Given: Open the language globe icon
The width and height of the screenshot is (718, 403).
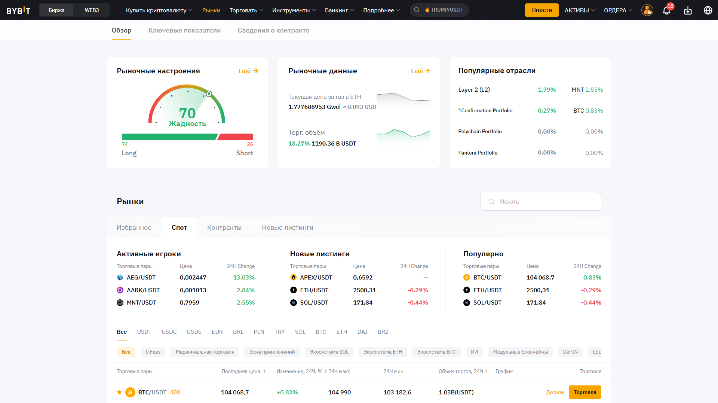Looking at the screenshot, I should click(x=708, y=10).
